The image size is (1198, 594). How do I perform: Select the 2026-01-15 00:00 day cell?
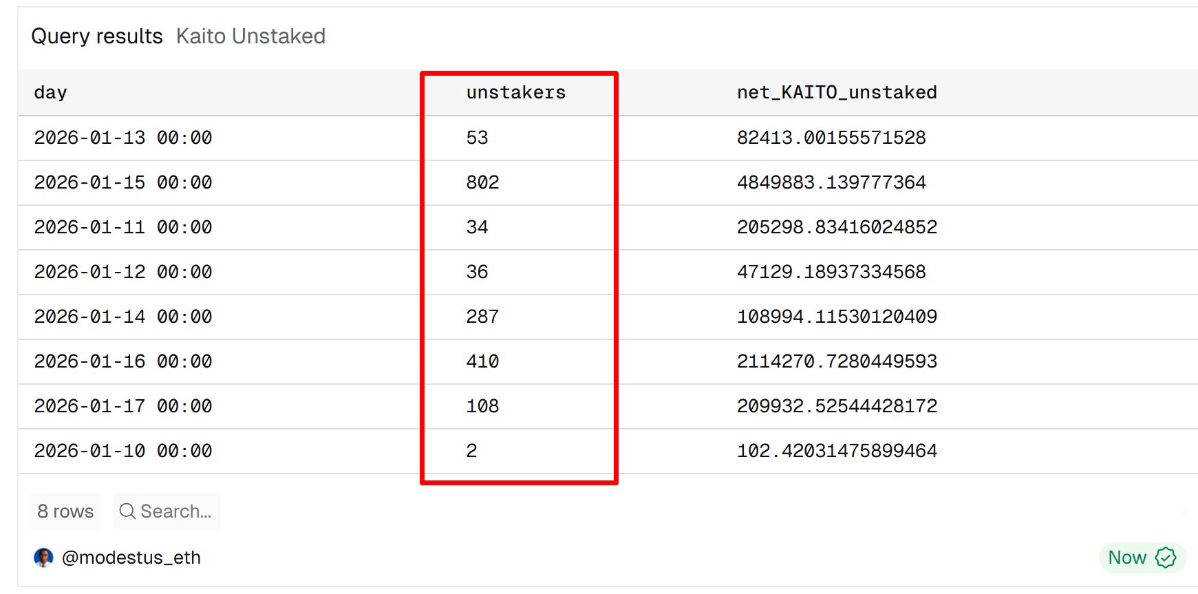coord(123,182)
